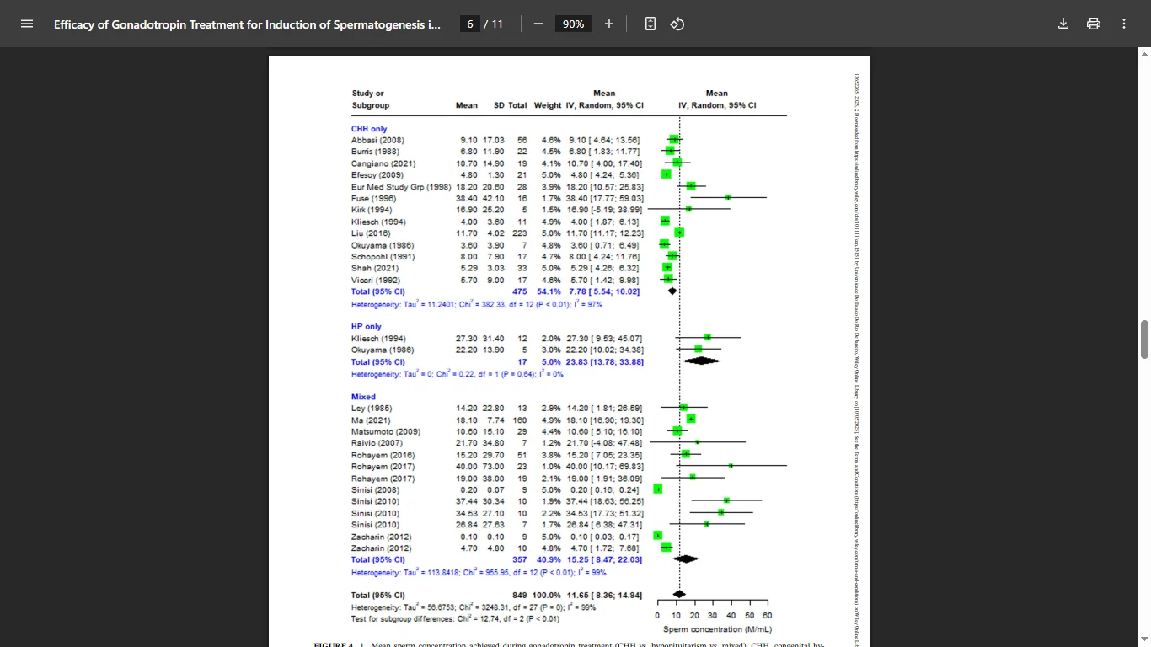The width and height of the screenshot is (1151, 647).
Task: Click the "Shah (2021)" study label
Action: click(x=373, y=268)
